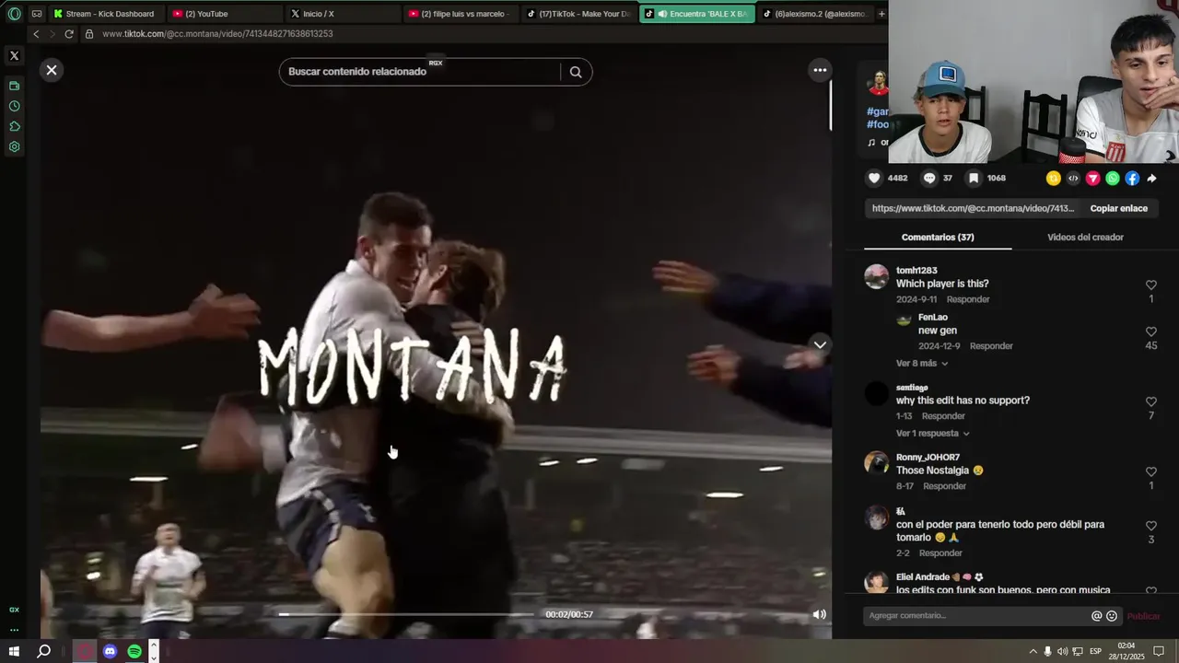Open Settings gear icon in sidebar
Screen dimensions: 1179x663
(x=14, y=146)
